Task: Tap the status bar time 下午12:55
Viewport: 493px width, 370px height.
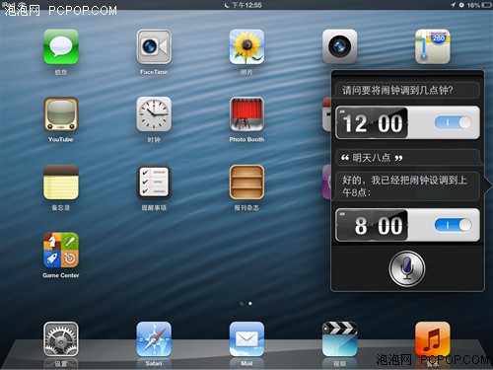Action: [246, 5]
